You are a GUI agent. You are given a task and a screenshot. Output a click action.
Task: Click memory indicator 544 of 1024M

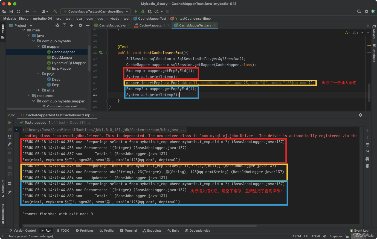pos(363,236)
